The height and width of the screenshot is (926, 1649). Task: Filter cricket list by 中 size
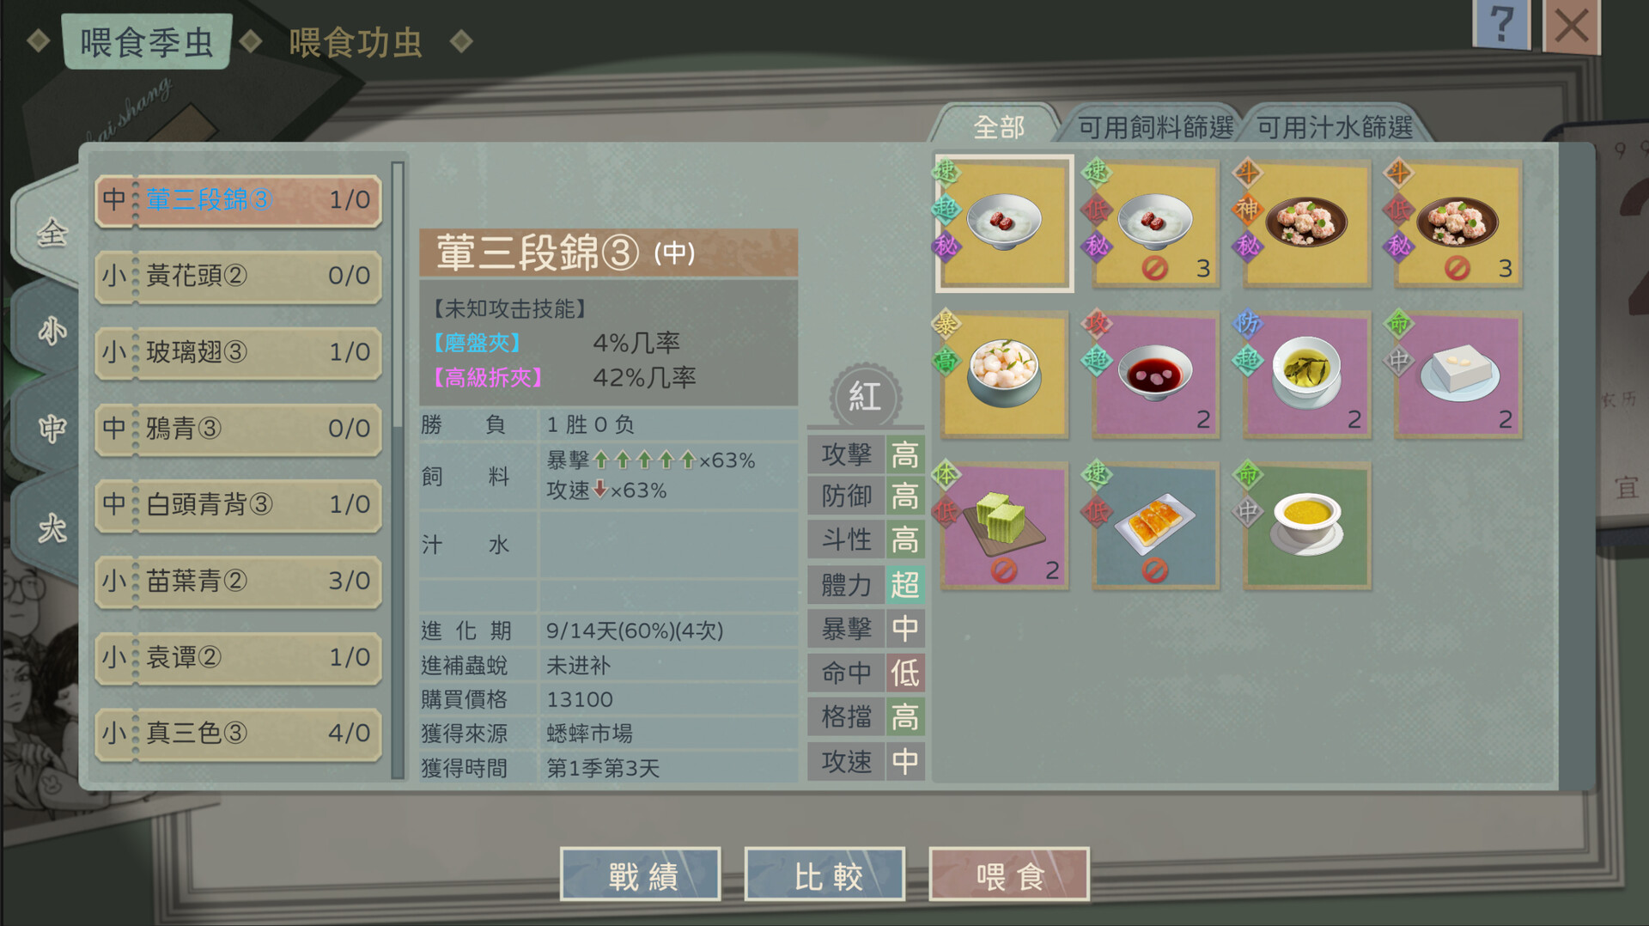[50, 428]
